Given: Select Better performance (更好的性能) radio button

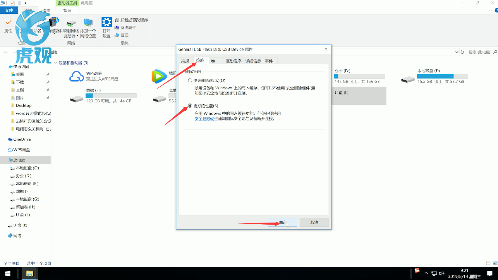Looking at the screenshot, I should point(190,106).
